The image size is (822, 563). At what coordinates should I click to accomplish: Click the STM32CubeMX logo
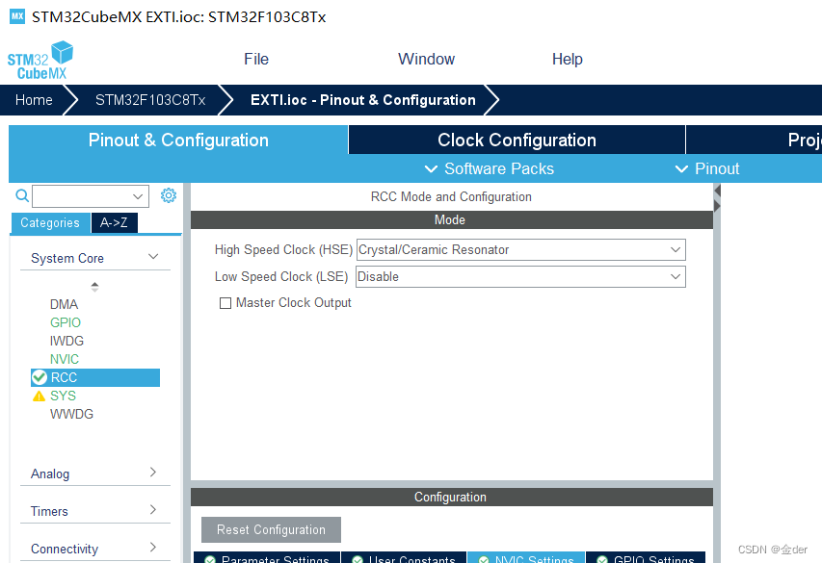[40, 61]
